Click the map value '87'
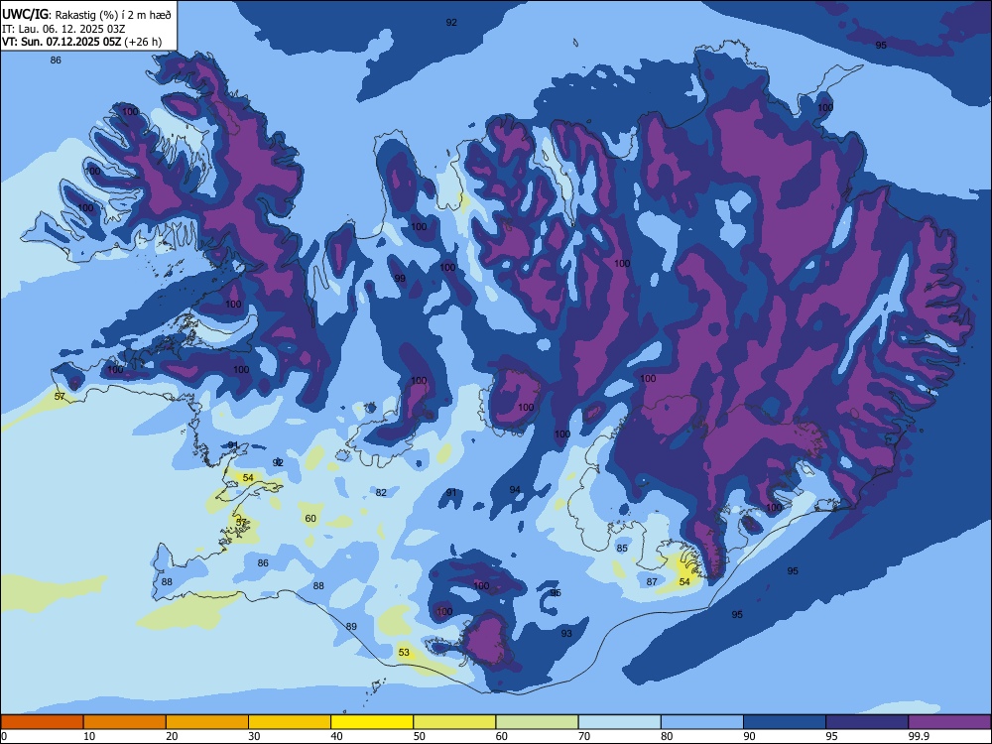 point(652,581)
